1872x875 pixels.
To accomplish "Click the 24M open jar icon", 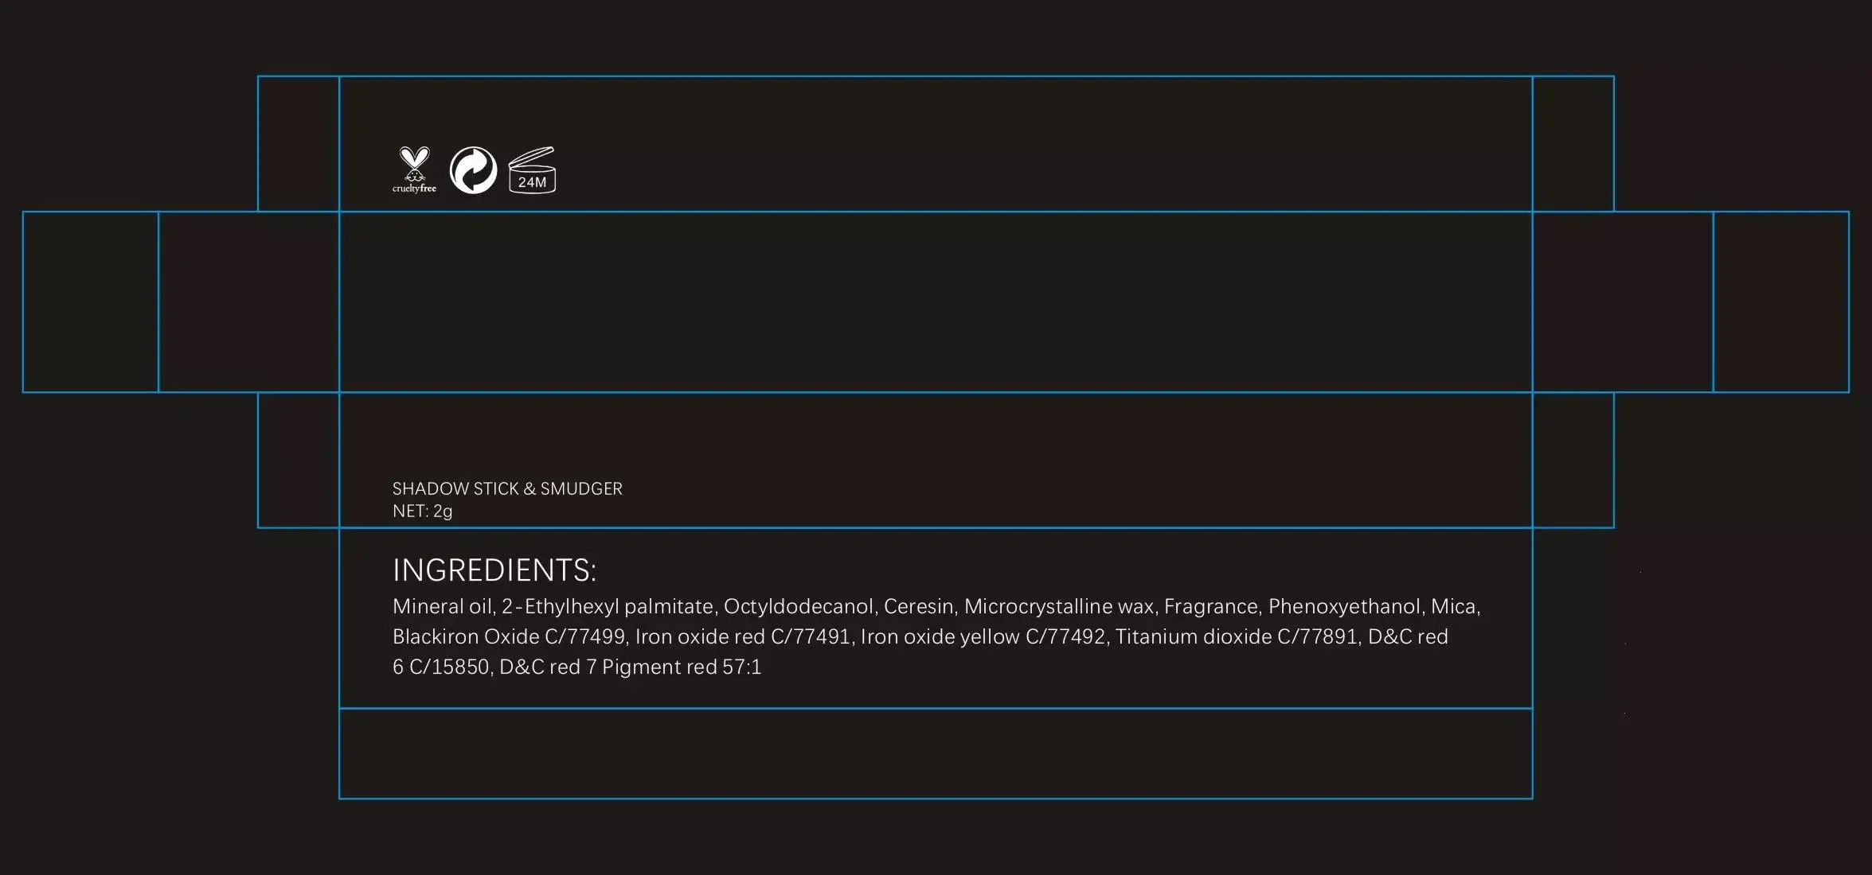I will point(532,170).
